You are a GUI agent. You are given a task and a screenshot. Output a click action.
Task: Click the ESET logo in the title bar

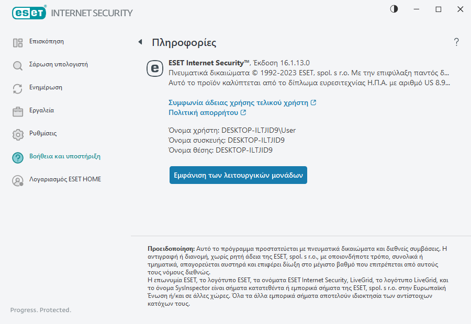29,13
